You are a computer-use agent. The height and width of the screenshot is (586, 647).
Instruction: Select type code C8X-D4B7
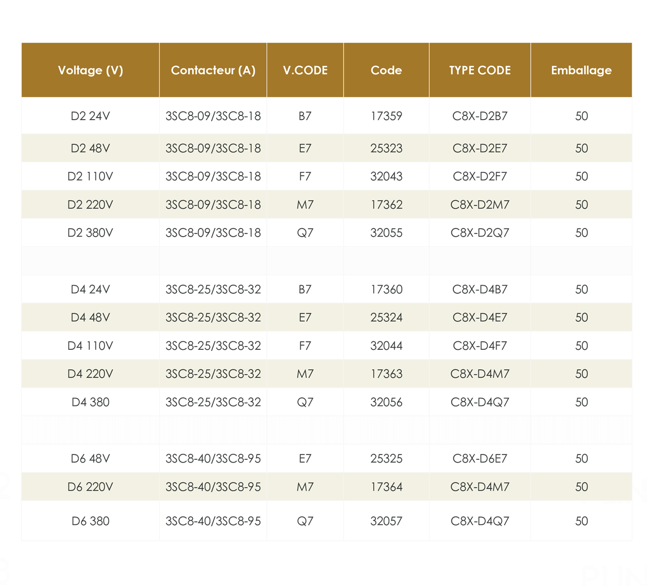(480, 289)
